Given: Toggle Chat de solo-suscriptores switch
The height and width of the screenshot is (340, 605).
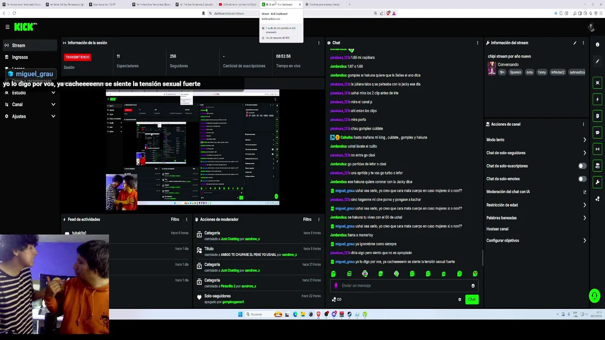Looking at the screenshot, I should [582, 166].
